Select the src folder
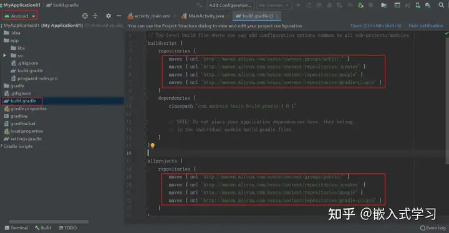This screenshot has height=233, width=449. point(17,55)
